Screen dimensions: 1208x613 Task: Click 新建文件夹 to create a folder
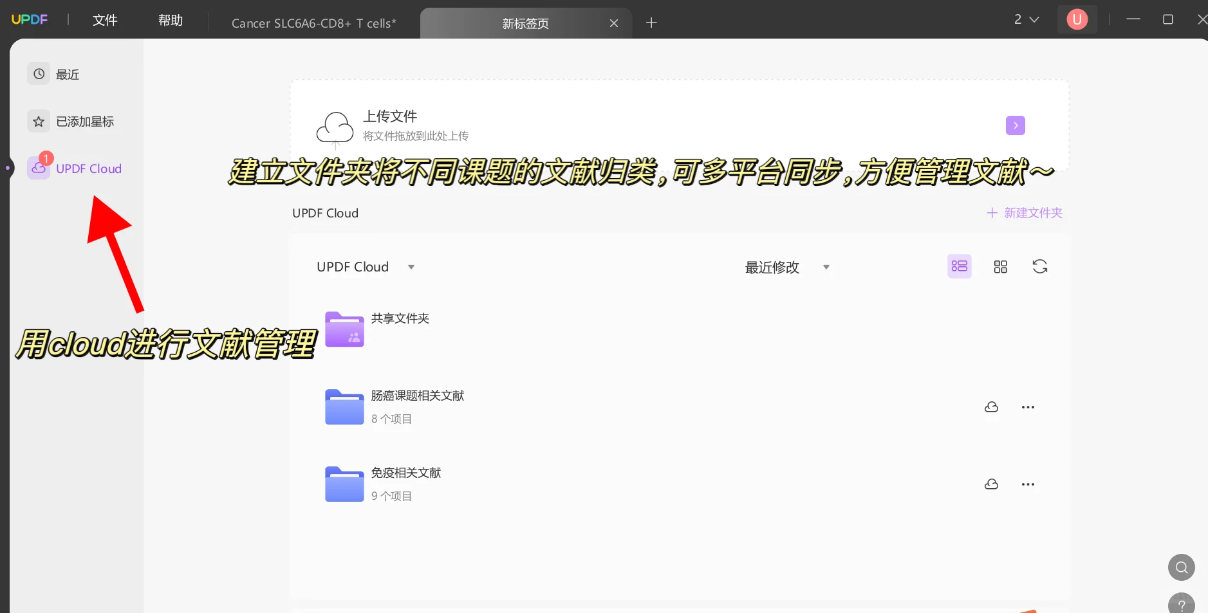[x=1024, y=213]
